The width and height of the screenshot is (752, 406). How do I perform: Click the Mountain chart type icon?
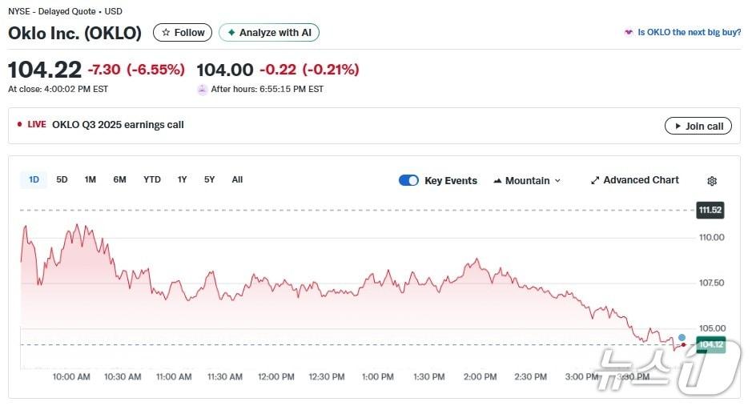pos(497,181)
